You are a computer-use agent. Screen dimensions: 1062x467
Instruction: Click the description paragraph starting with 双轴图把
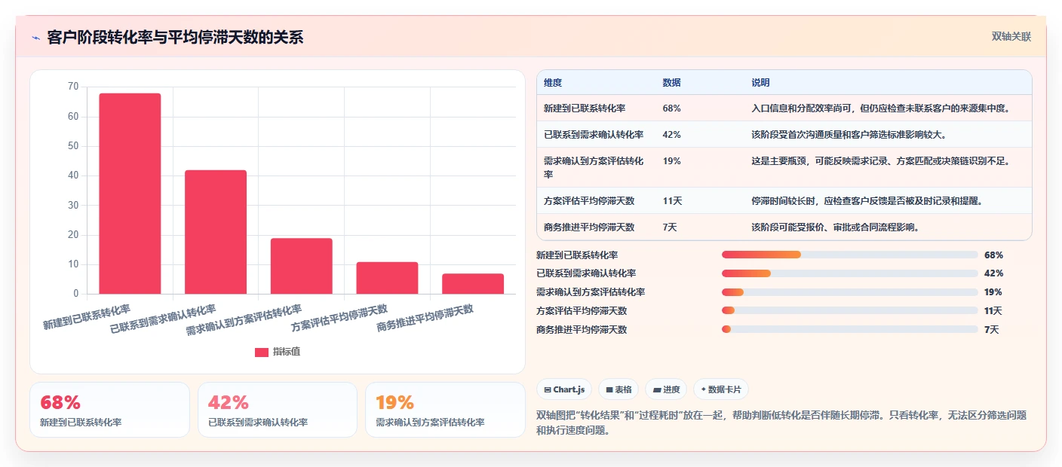point(781,423)
